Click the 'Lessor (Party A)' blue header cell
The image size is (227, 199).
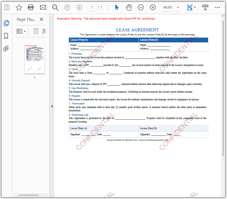[x=103, y=40]
